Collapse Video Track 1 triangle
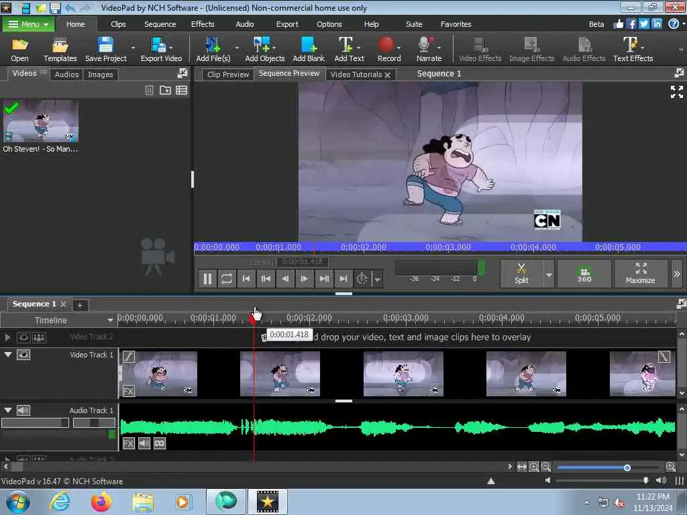 (8, 354)
